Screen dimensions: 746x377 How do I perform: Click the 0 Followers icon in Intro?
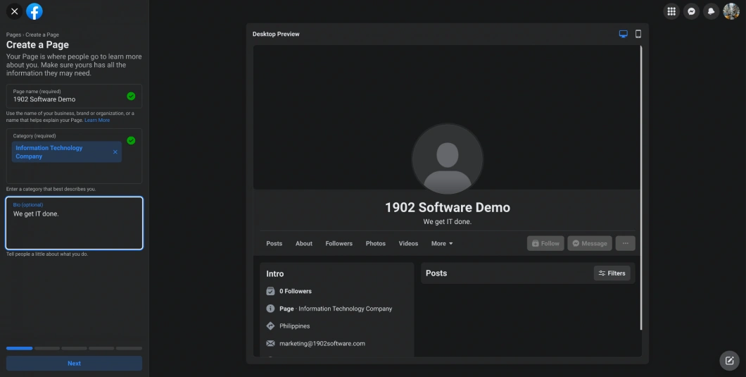click(270, 291)
